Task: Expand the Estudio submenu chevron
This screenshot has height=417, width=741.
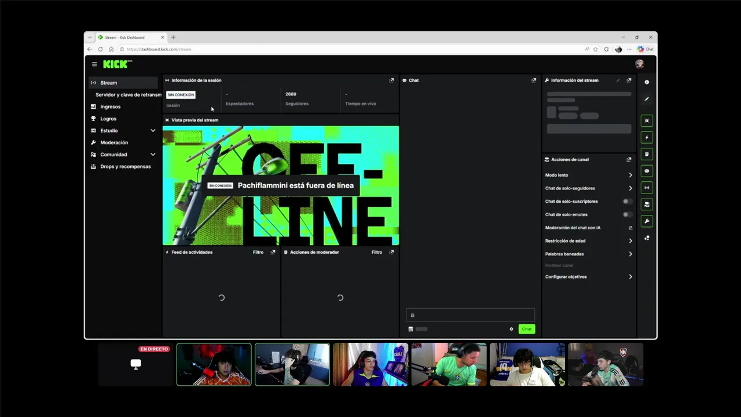Action: click(x=153, y=131)
